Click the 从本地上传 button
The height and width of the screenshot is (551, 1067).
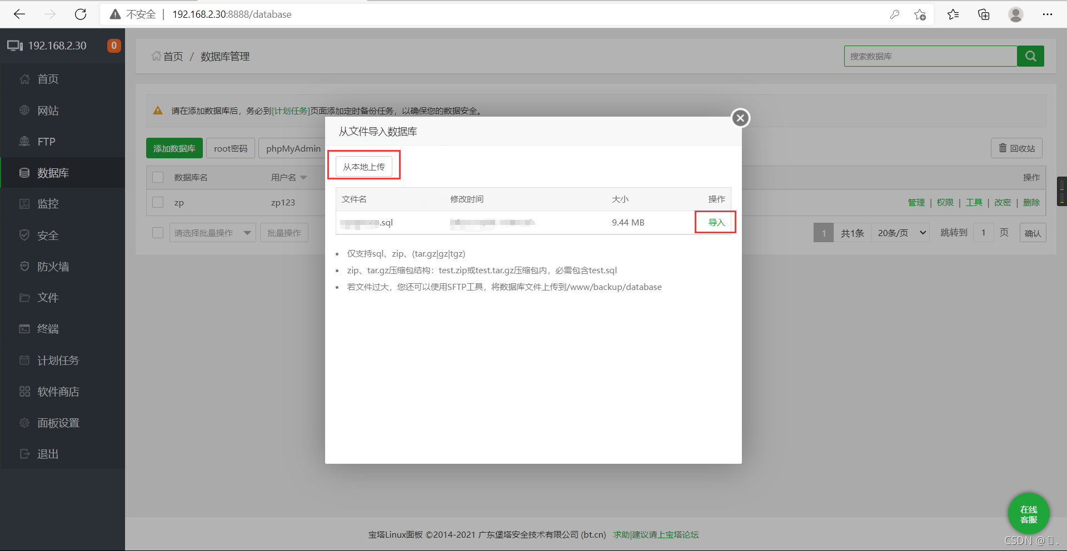[364, 167]
